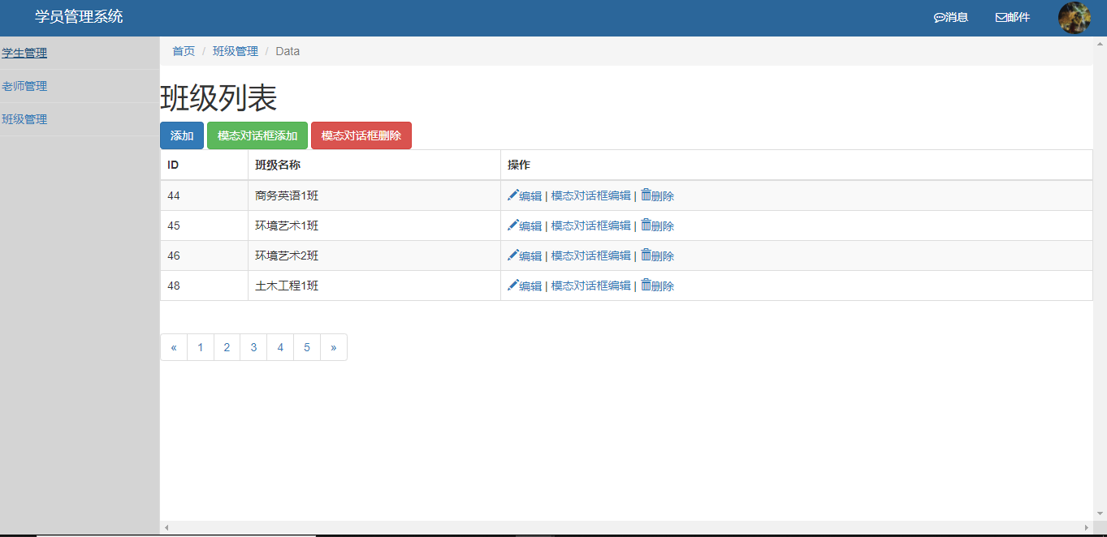Open 班级管理 in the sidebar
This screenshot has width=1107, height=537.
[24, 119]
